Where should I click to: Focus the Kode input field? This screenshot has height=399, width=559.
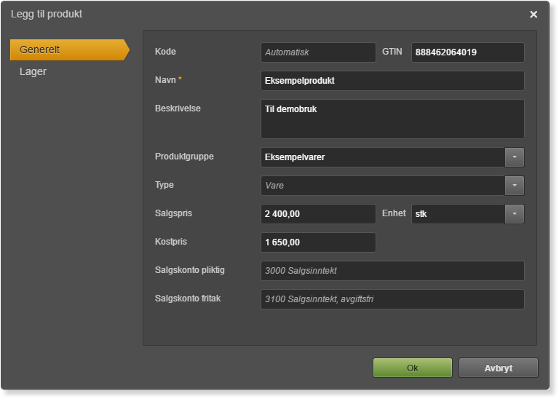(x=318, y=52)
